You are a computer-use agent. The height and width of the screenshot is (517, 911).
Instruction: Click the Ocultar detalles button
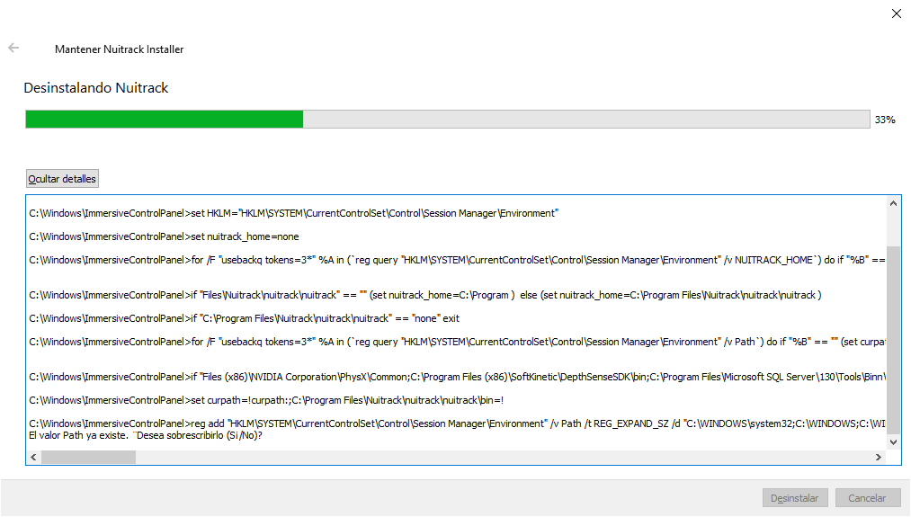pos(62,179)
